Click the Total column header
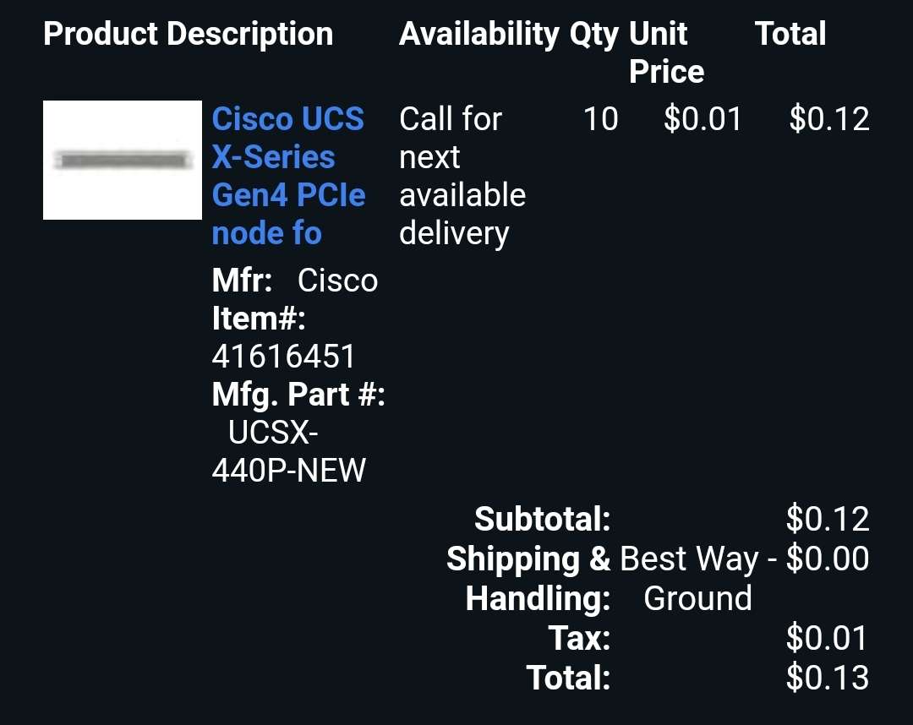Image resolution: width=913 pixels, height=725 pixels. [790, 34]
